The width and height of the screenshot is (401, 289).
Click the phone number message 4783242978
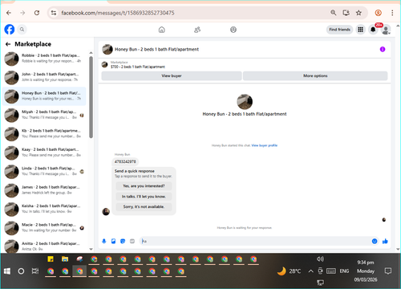click(x=125, y=161)
